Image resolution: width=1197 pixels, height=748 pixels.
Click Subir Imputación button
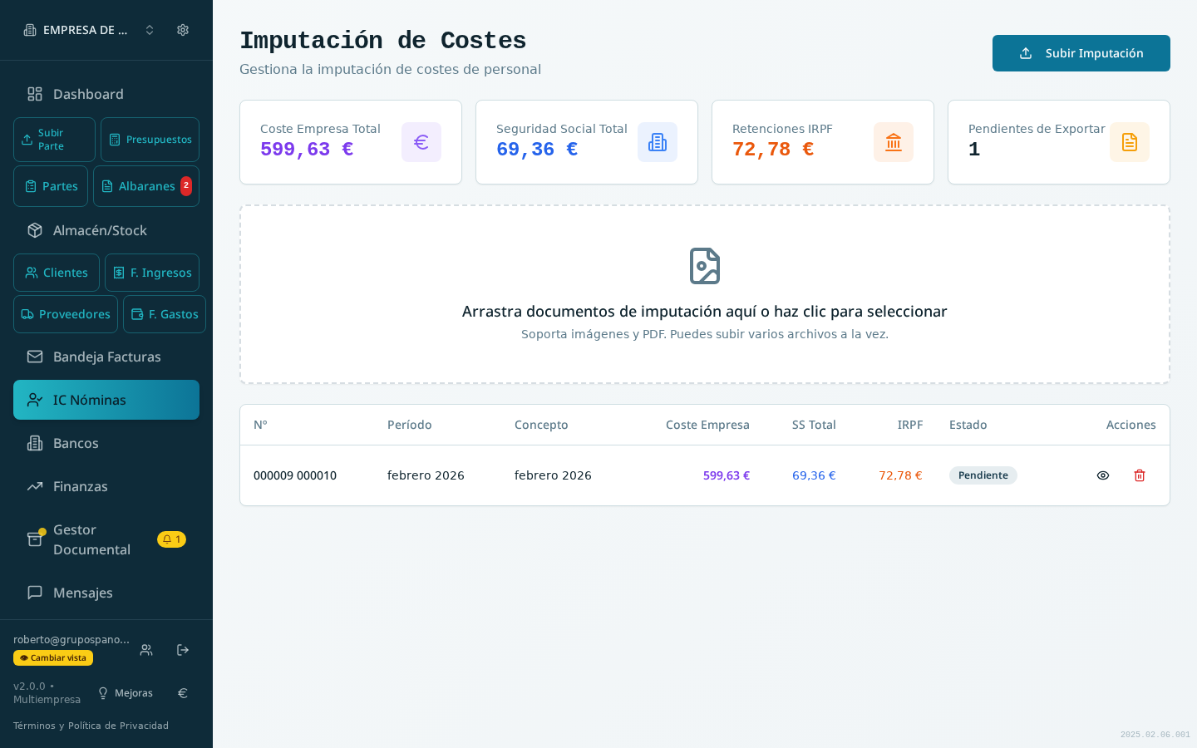pos(1081,53)
